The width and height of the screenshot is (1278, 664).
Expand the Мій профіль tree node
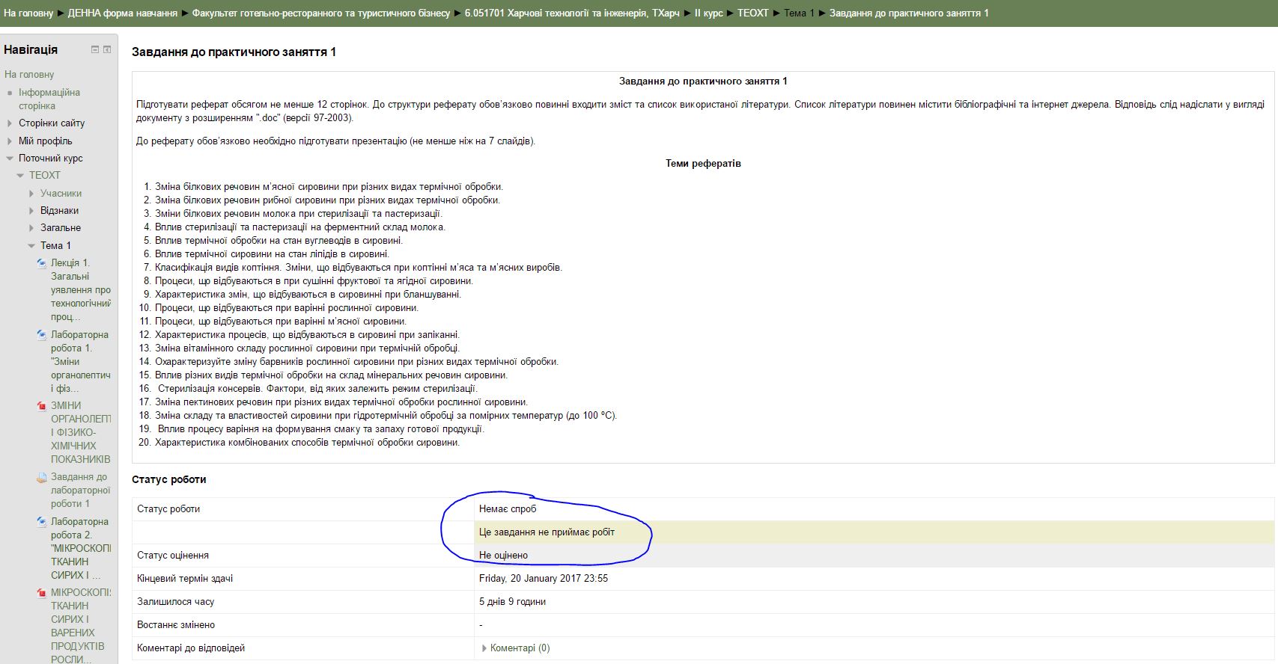tap(10, 141)
